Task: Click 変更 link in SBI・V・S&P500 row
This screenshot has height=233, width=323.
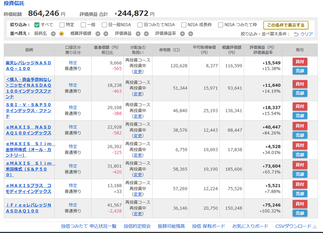Action: tap(138, 116)
